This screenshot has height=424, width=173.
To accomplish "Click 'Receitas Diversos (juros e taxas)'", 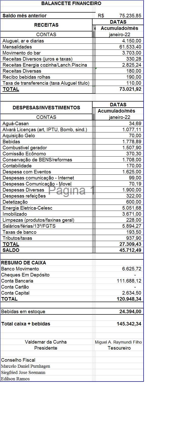I will (37, 59).
